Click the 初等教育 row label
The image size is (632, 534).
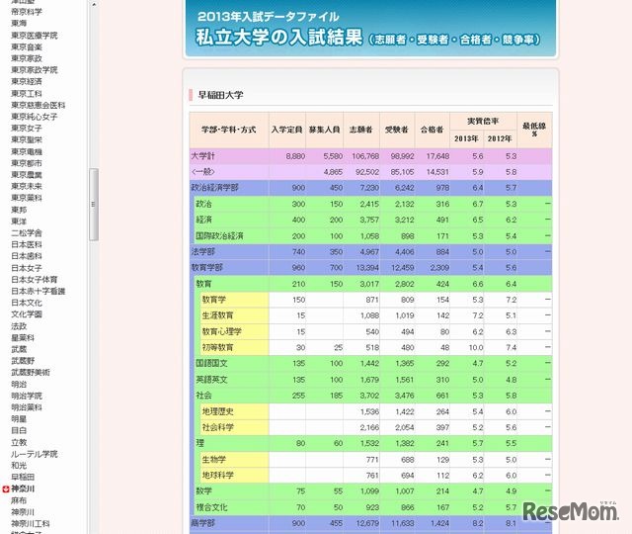click(217, 347)
